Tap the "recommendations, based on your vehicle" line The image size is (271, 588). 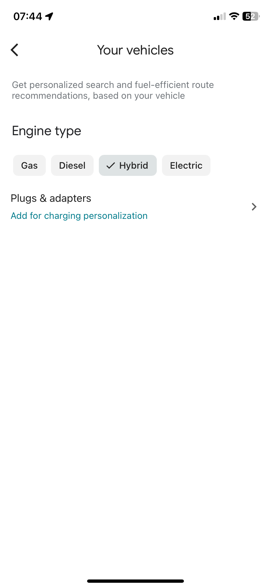coord(99,96)
